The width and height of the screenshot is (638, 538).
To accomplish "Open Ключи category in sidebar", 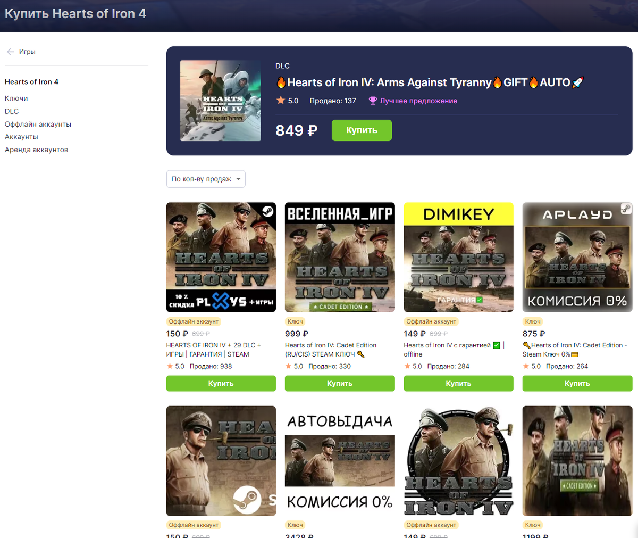I will tap(16, 98).
